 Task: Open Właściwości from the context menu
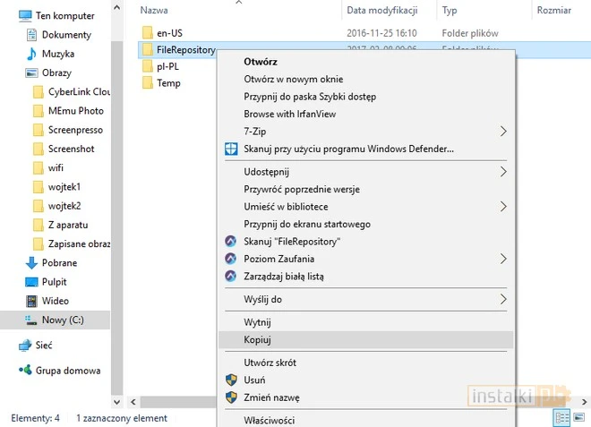pyautogui.click(x=269, y=420)
